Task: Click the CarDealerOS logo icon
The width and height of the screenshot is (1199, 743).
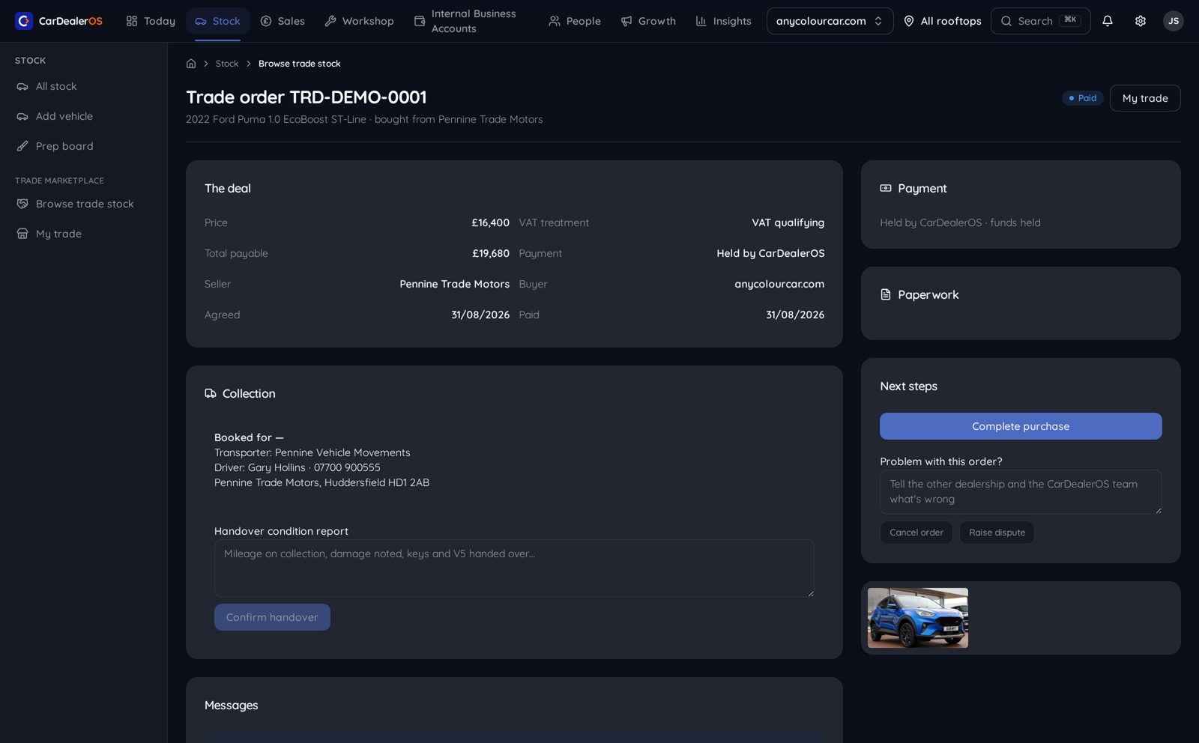Action: pos(24,21)
